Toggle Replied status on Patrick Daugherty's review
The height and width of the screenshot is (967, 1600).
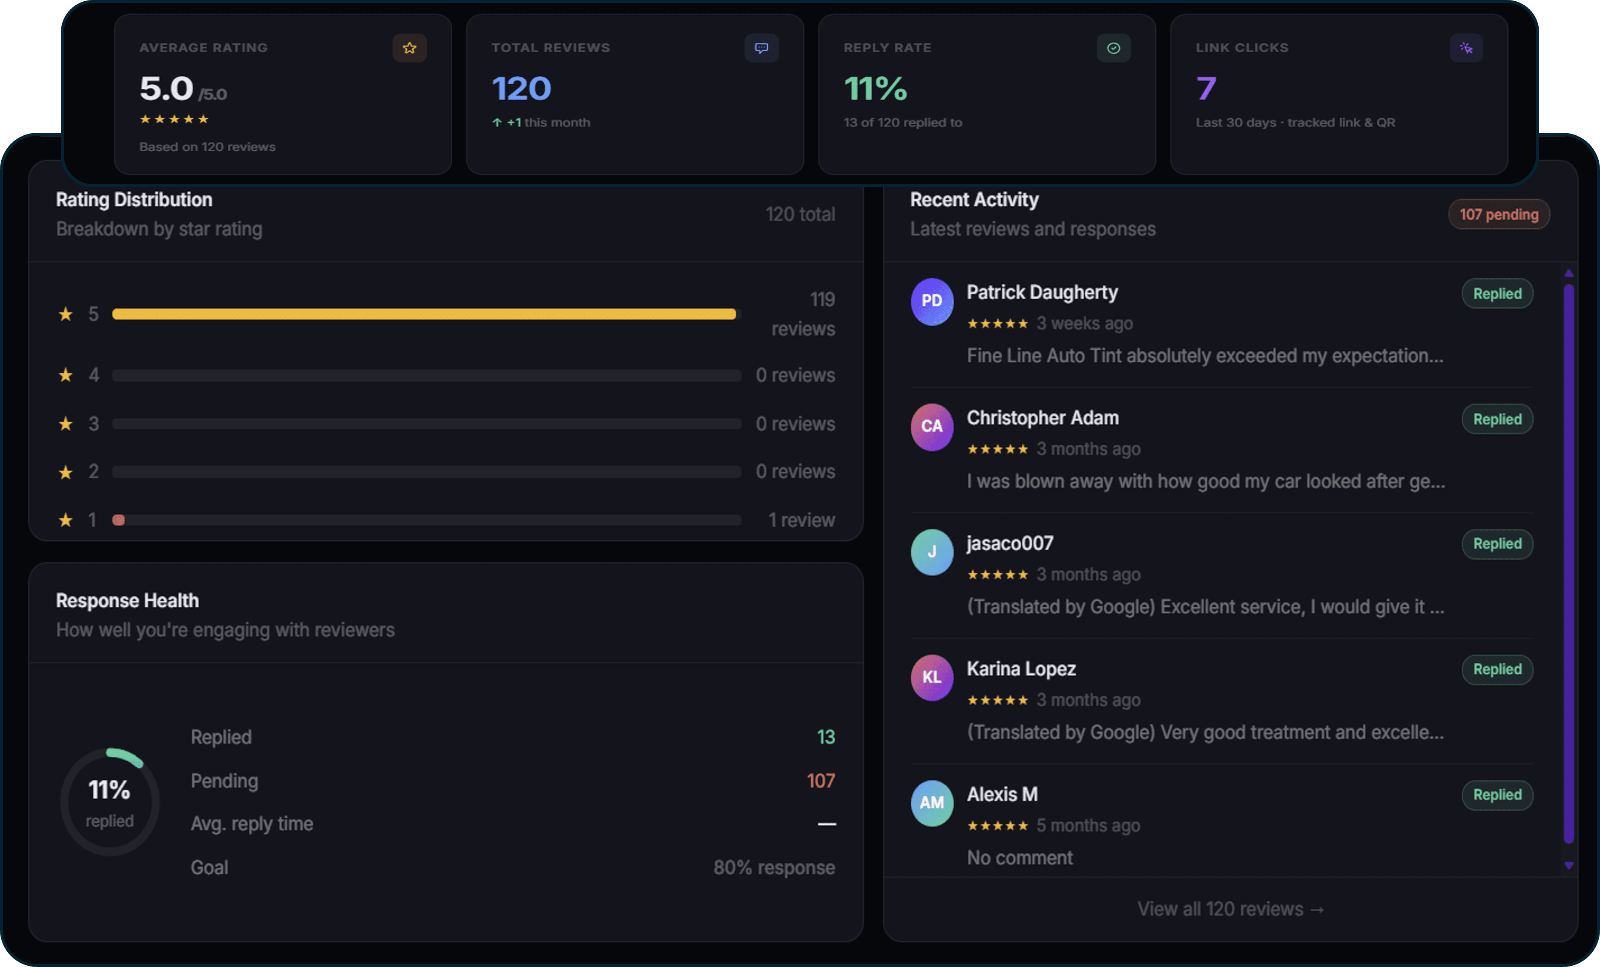pyautogui.click(x=1497, y=293)
